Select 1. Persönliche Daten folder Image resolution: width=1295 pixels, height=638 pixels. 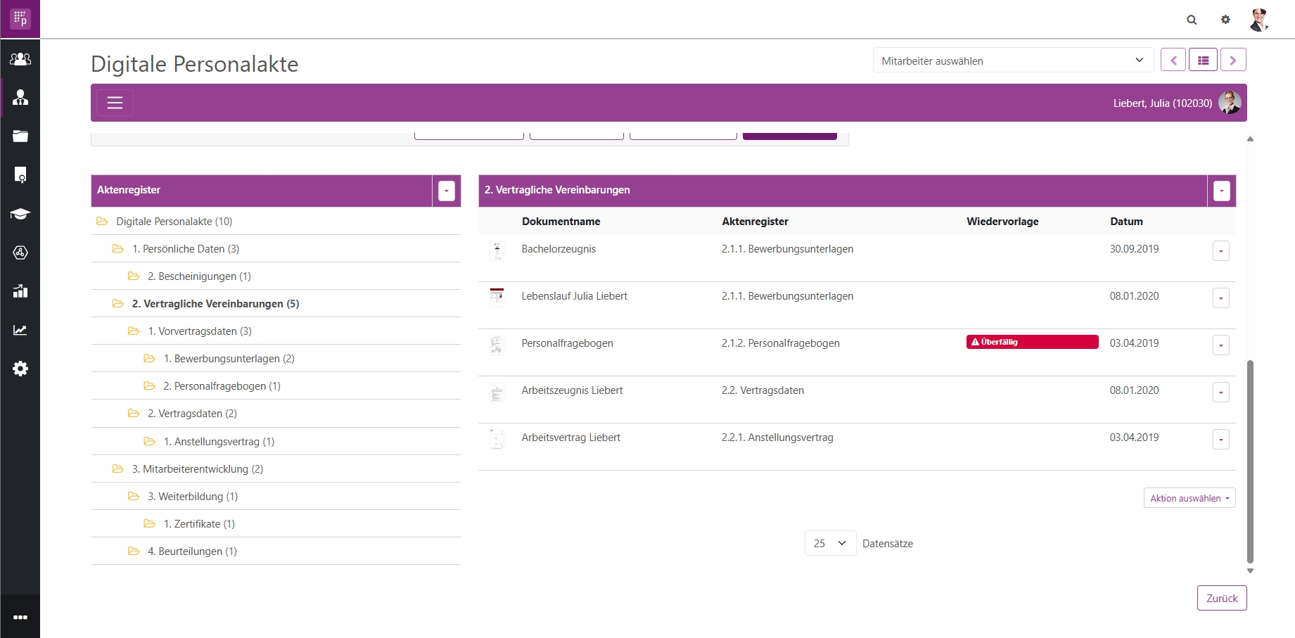point(186,249)
